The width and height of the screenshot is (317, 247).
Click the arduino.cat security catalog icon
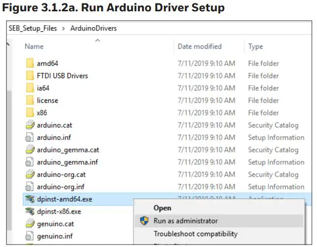(30, 125)
